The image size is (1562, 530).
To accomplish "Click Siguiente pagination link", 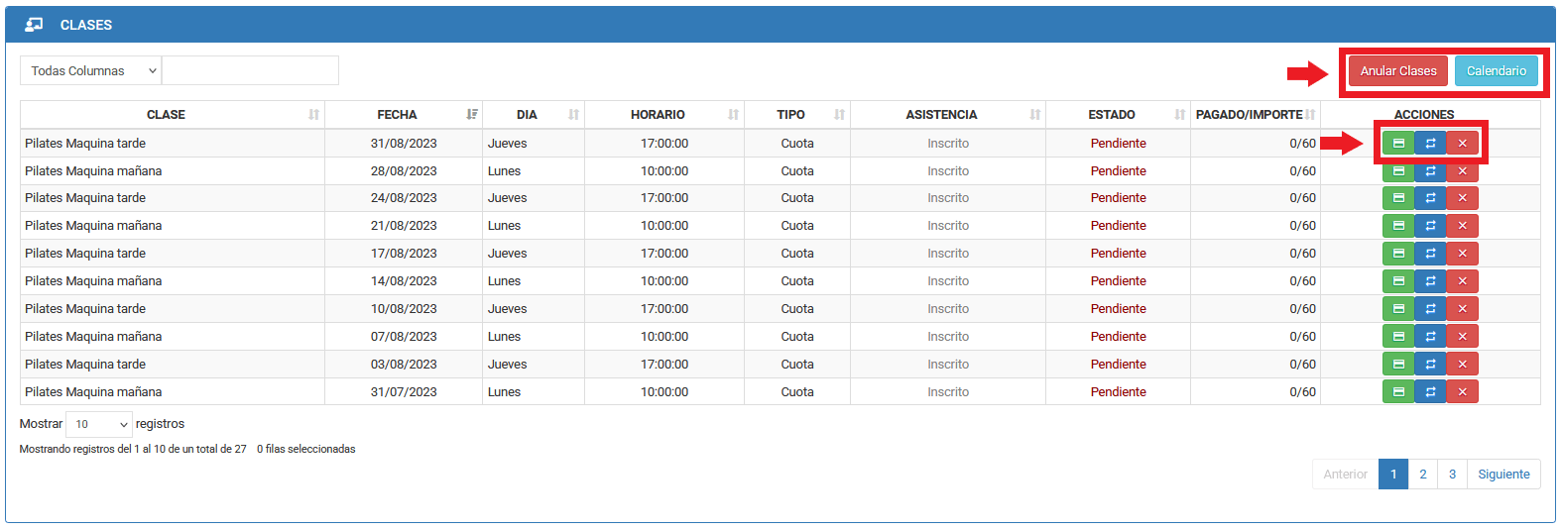I will (1503, 475).
